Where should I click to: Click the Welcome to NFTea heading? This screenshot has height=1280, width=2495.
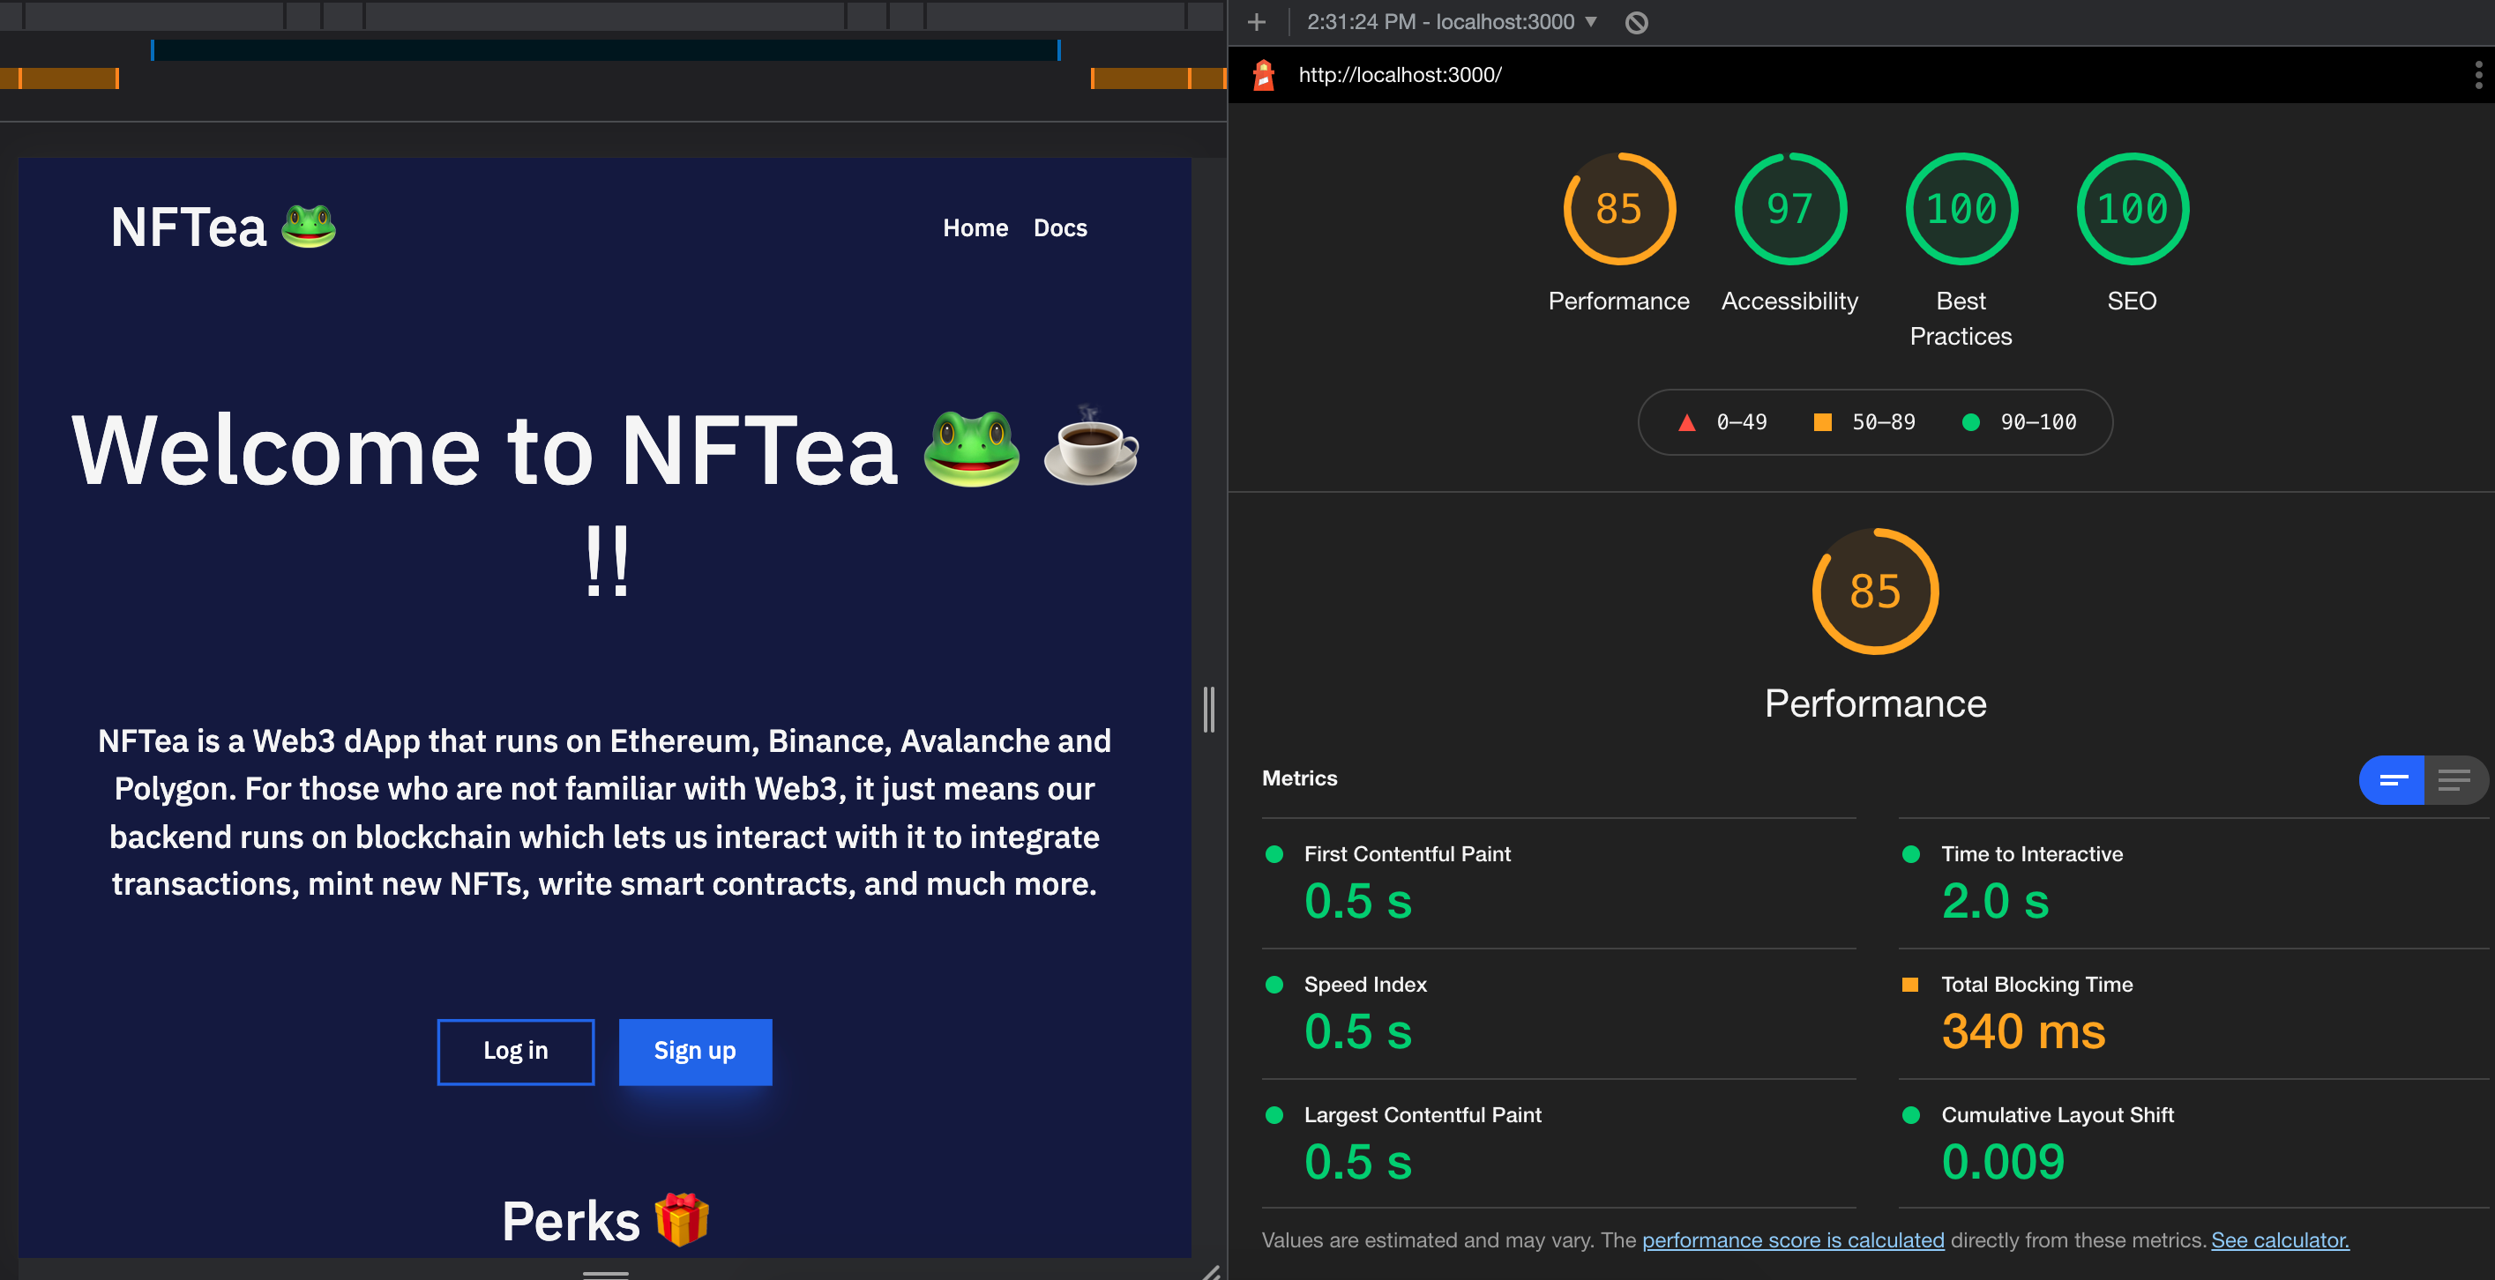(x=605, y=503)
